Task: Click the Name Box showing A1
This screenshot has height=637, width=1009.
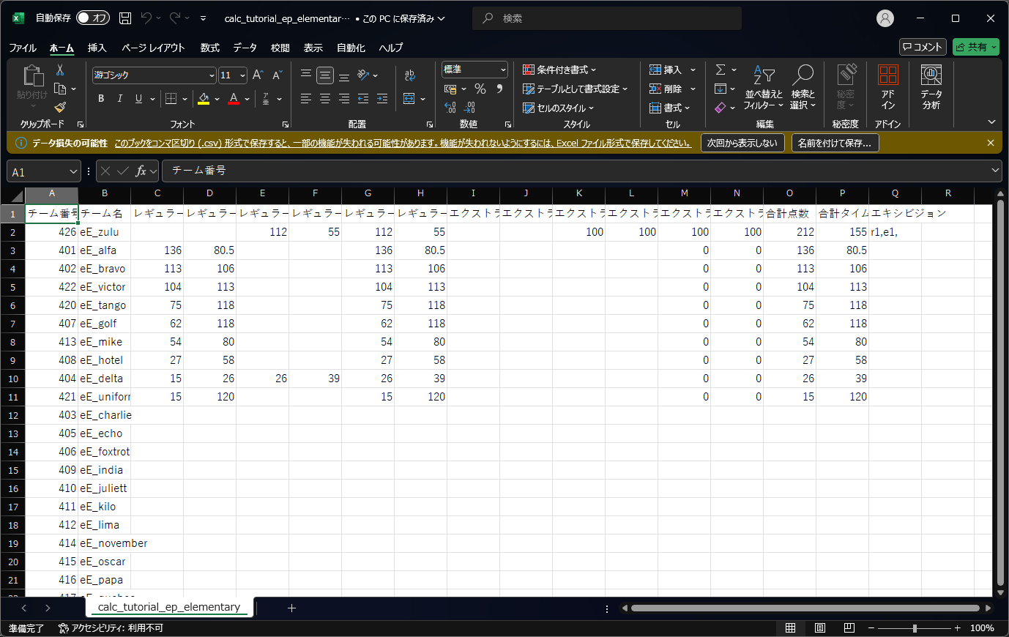Action: (42, 171)
